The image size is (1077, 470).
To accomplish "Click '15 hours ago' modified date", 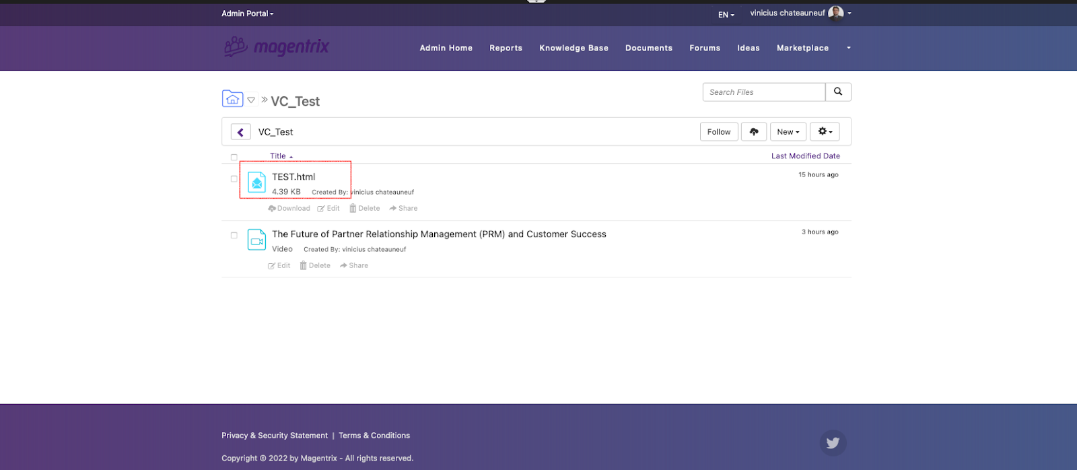I will point(819,174).
